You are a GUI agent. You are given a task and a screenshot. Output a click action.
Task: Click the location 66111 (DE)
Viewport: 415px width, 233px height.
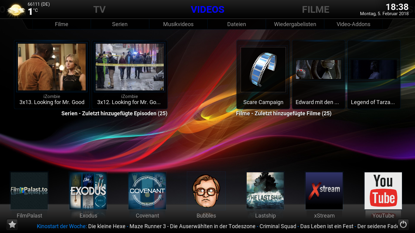click(39, 4)
